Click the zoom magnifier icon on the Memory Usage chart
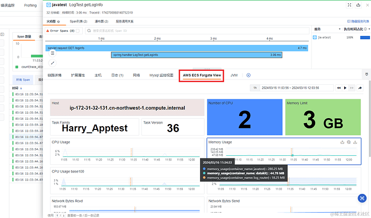Image resolution: width=371 pixels, height=218 pixels. click(x=348, y=142)
